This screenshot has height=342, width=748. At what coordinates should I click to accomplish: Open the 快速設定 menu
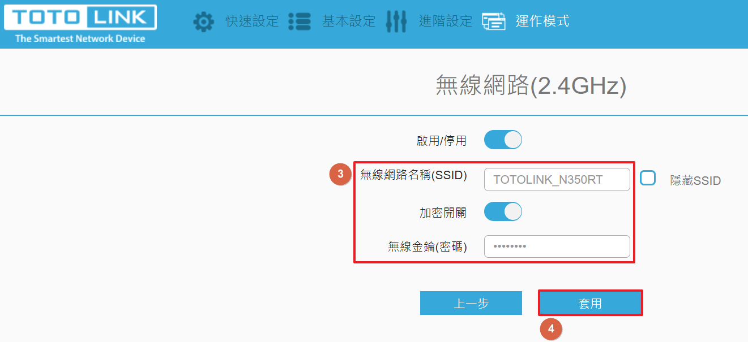pos(252,21)
